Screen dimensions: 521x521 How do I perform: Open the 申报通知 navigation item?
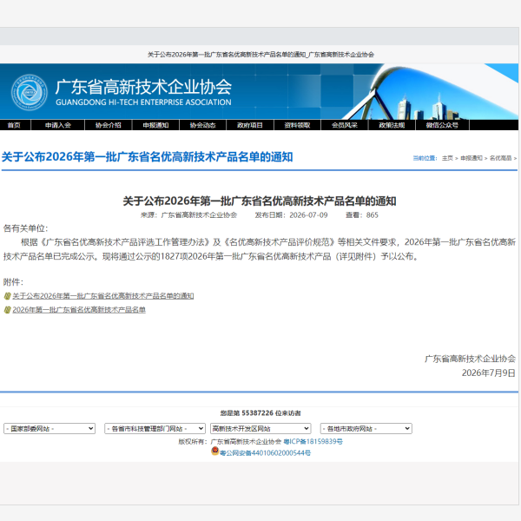(155, 125)
